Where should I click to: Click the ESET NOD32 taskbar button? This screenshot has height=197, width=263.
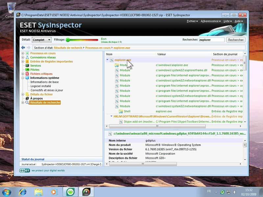[x=70, y=192]
